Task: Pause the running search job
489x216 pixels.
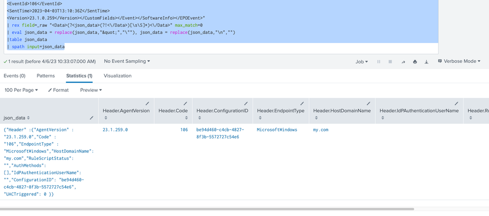Action: (378, 62)
